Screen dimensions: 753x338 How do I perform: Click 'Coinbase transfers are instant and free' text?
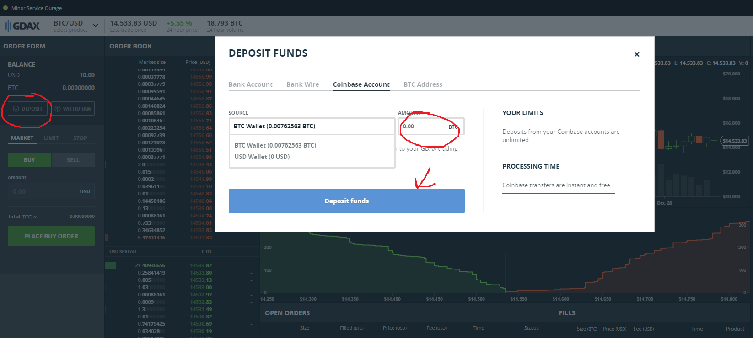(x=557, y=185)
